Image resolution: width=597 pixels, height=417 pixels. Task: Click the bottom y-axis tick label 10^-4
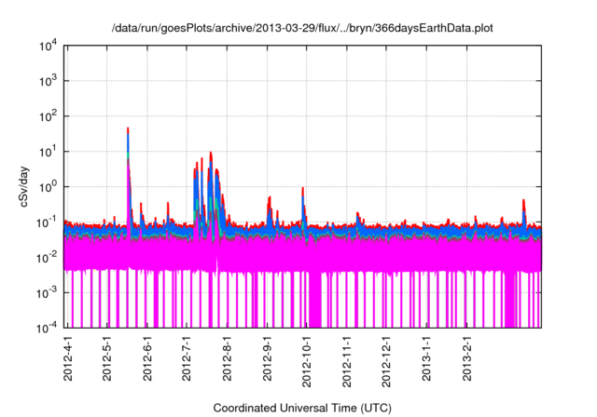pos(47,328)
